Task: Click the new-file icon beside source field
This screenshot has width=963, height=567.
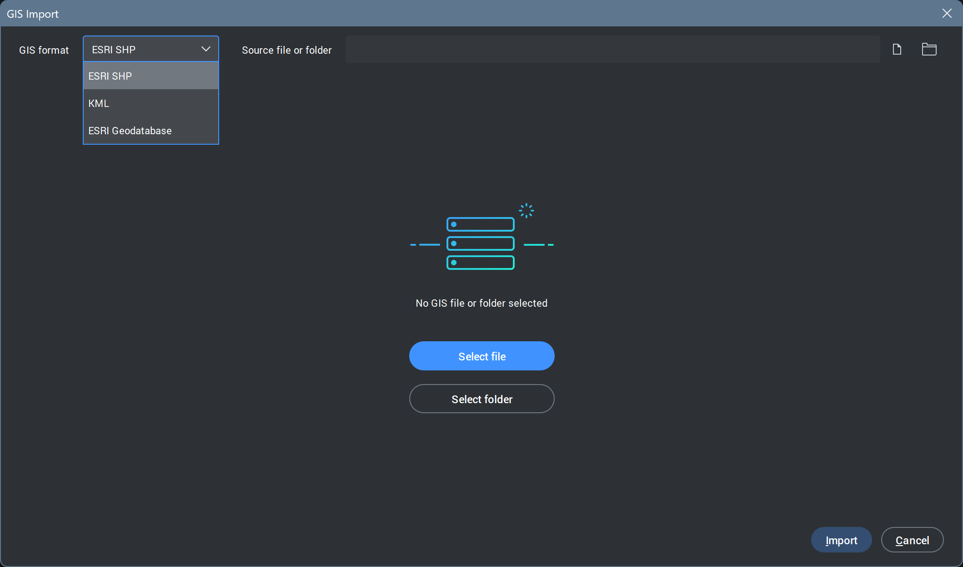Action: click(x=897, y=49)
